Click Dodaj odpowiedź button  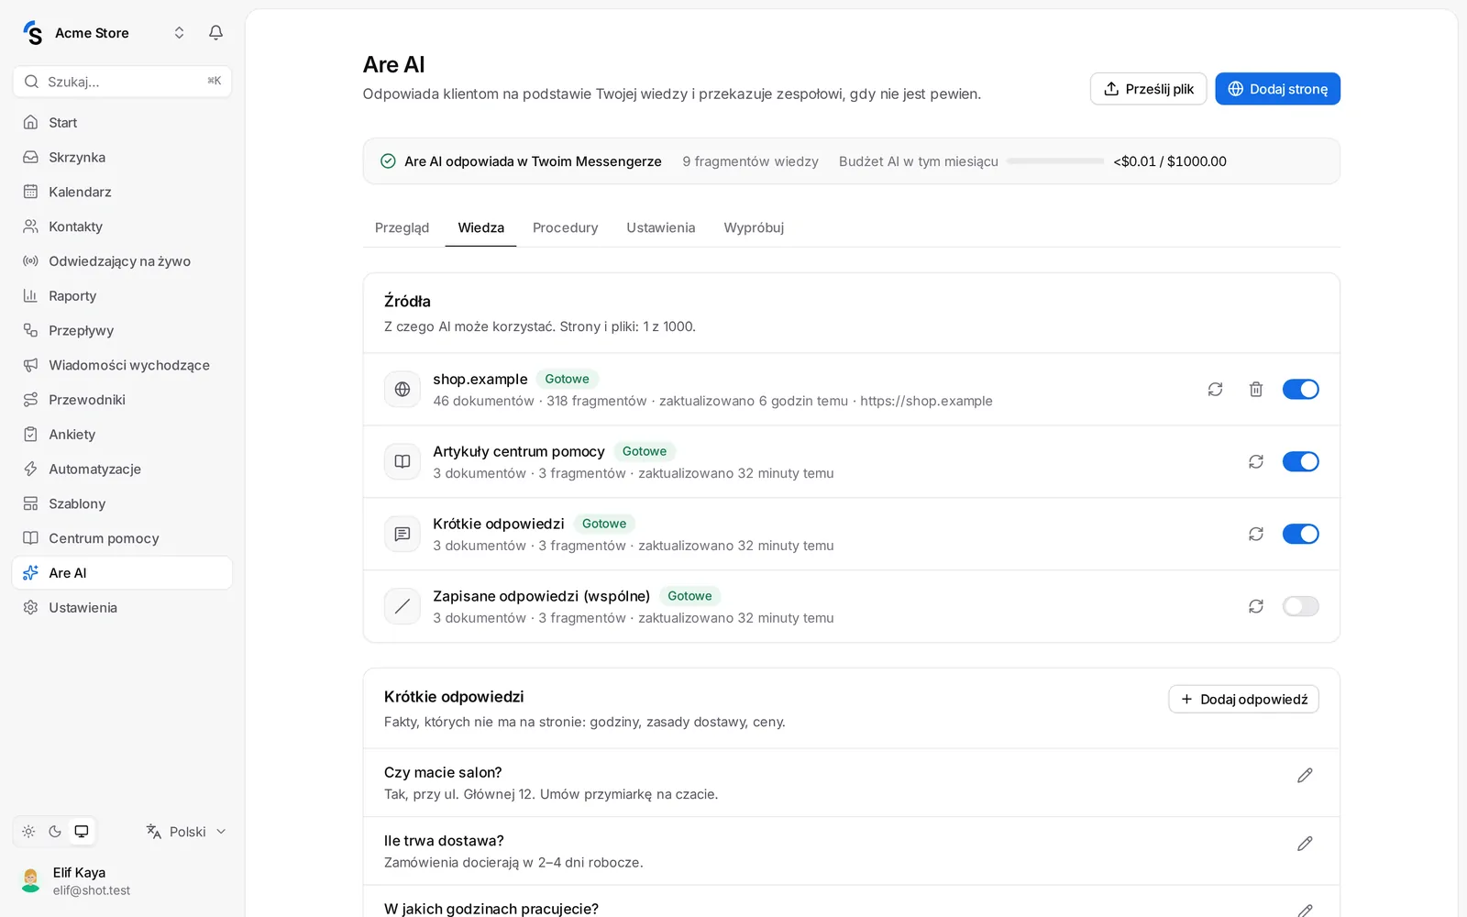click(1243, 699)
